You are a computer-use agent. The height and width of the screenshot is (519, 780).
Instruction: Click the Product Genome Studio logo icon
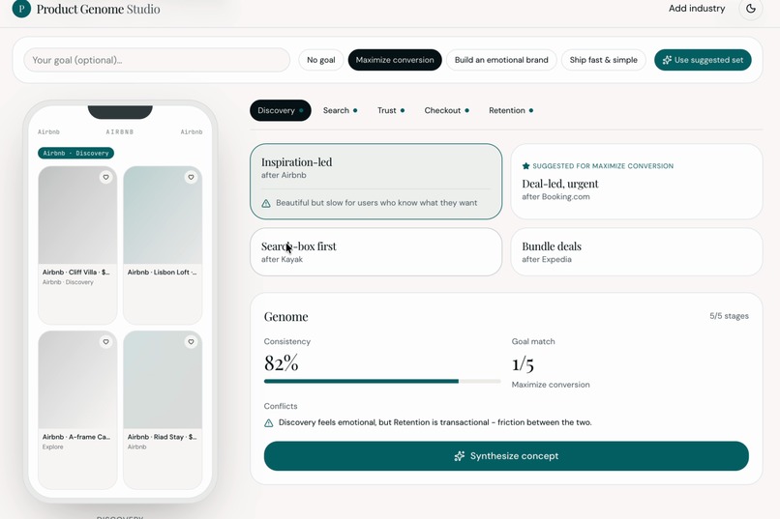[x=21, y=9]
